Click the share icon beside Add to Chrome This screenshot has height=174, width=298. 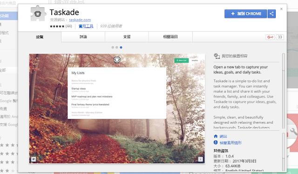[271, 13]
